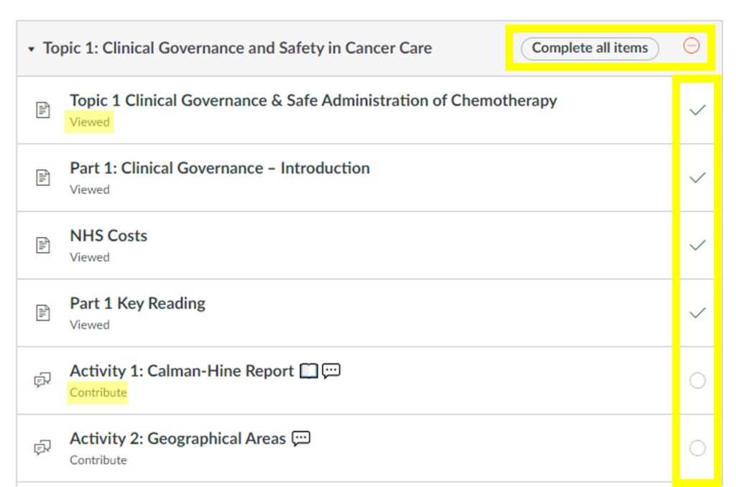This screenshot has height=487, width=736.
Task: Click the book icon after Calman-Hine Report title
Action: coord(308,371)
